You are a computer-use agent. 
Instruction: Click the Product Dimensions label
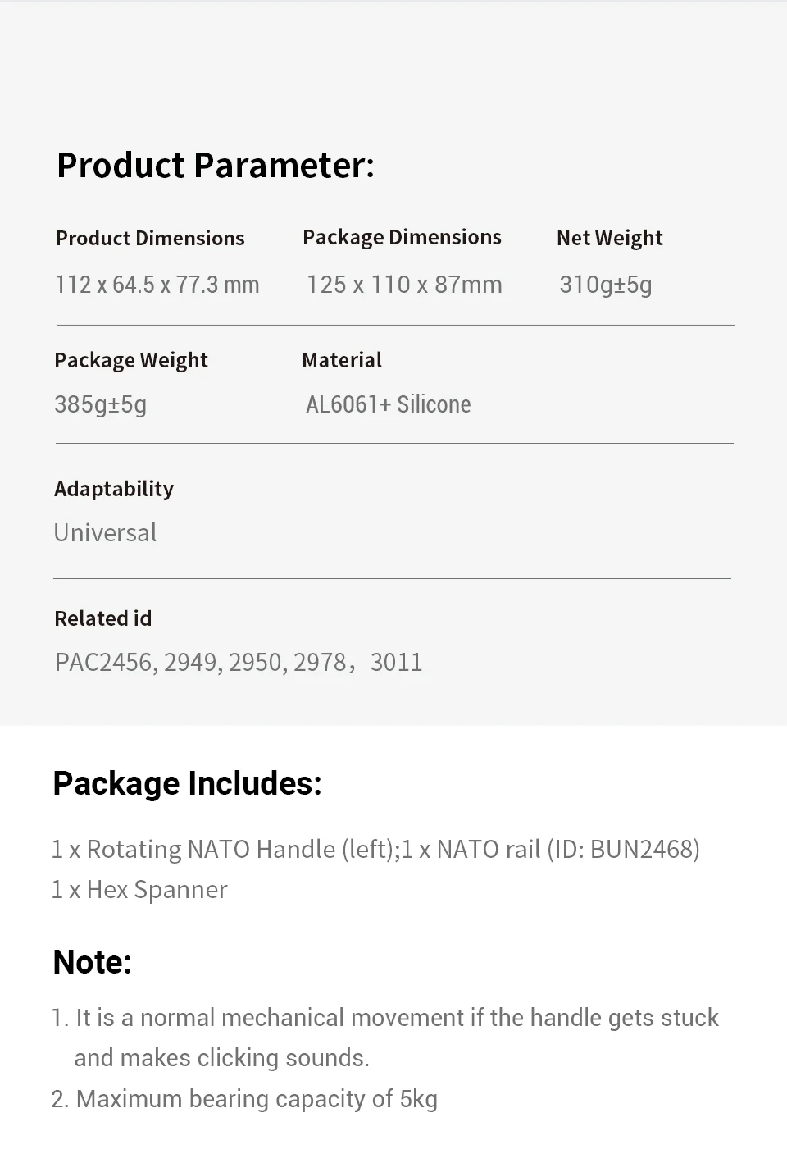[150, 239]
